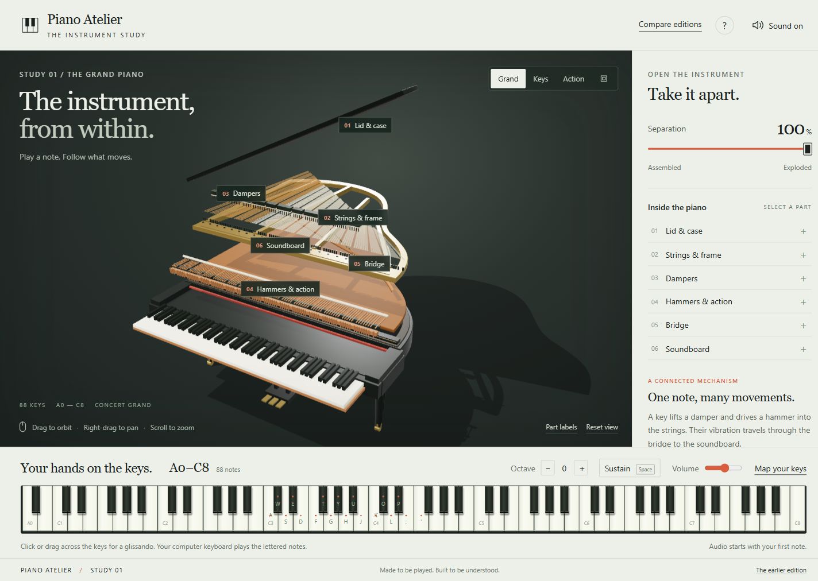Click the Piano Atelier keys logo icon
This screenshot has height=581, width=818.
tap(30, 25)
